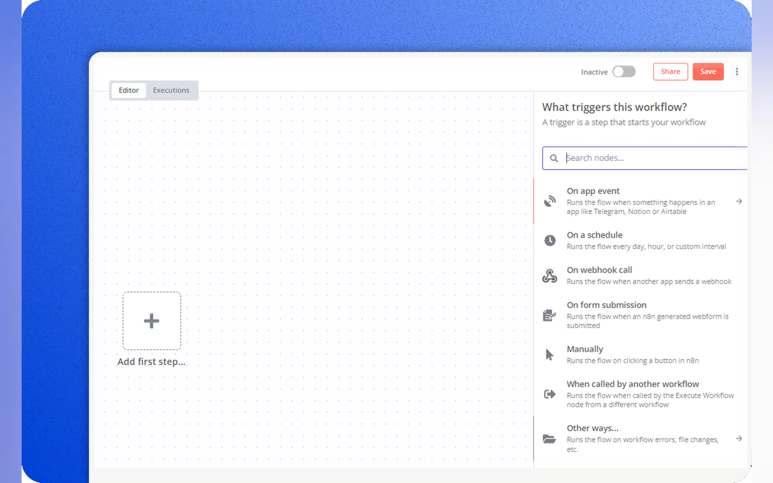Click the Save button
773x483 pixels.
point(708,71)
